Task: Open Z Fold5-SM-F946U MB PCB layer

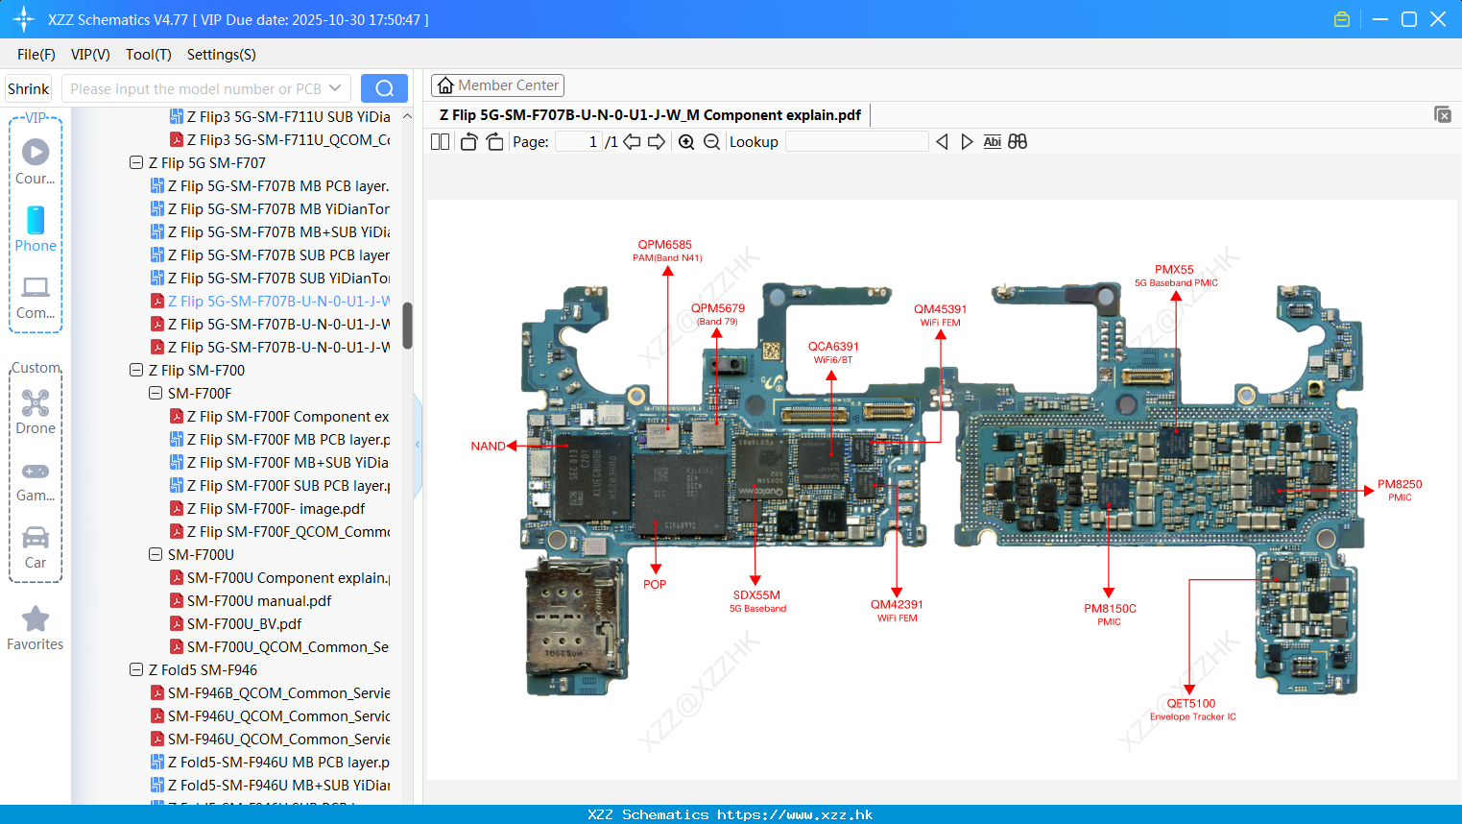Action: 270,762
